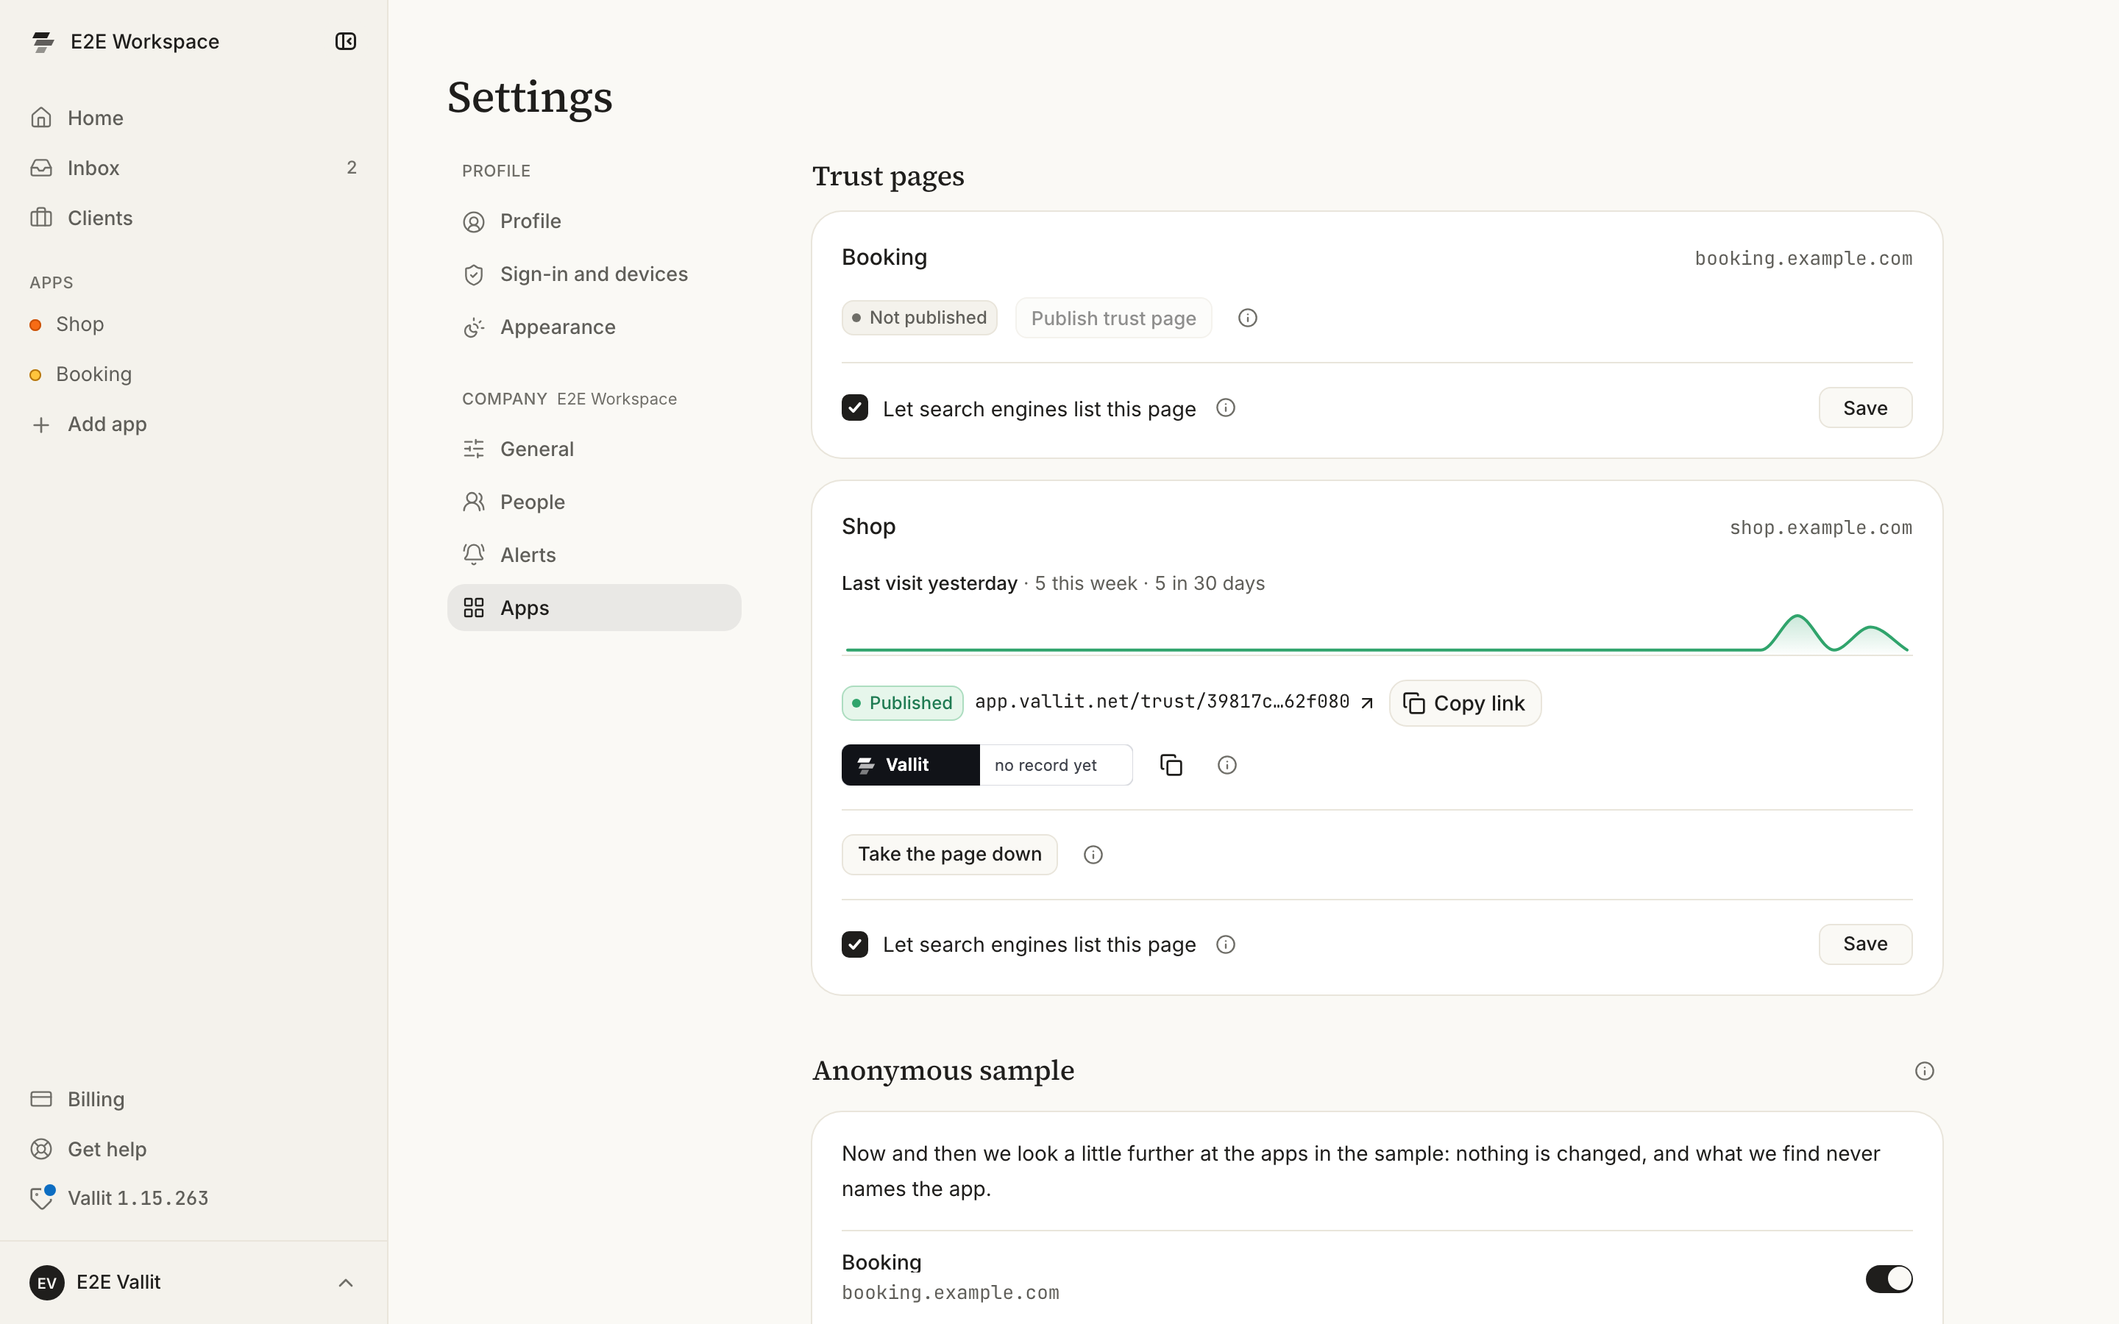Screen dimensions: 2119x1324
Task: Open Billing in the sidebar
Action: click(194, 1098)
